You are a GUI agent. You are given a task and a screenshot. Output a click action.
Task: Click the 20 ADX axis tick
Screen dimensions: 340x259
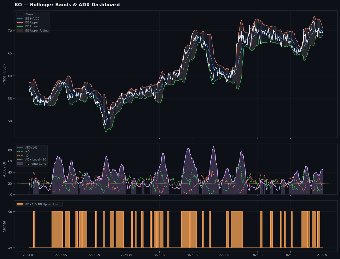(x=10, y=183)
